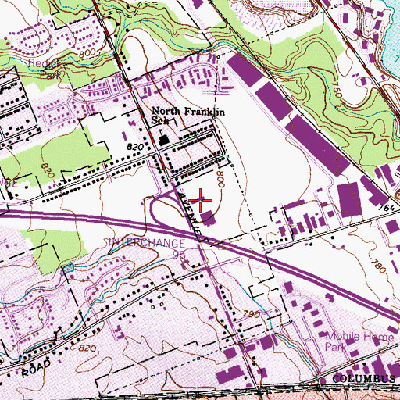Click the COLUMBUS text label
This screenshot has height=400, width=400.
(363, 378)
